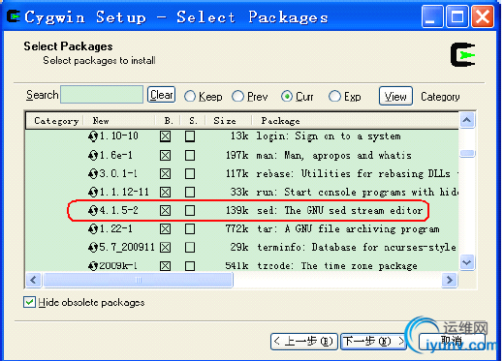
Task: Cycle the version icon for terminfo 5.7_200911
Action: click(93, 248)
